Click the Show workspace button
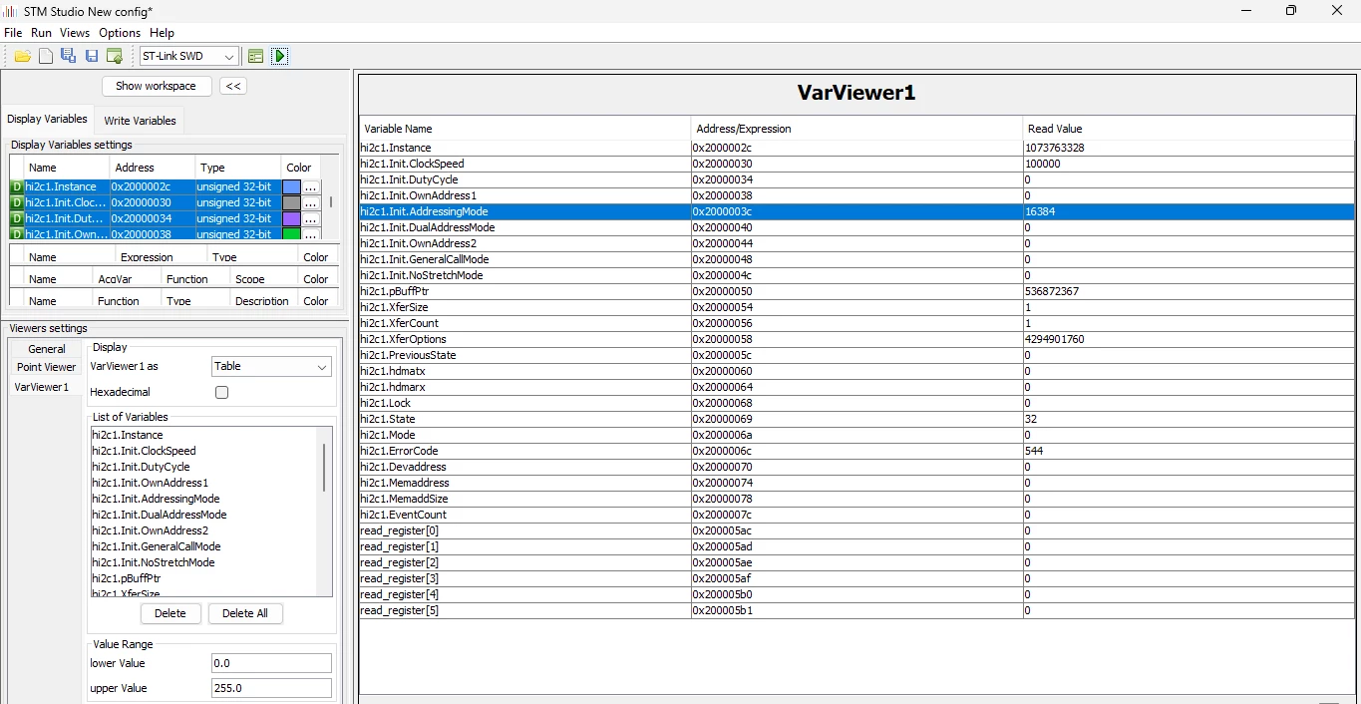Image resolution: width=1361 pixels, height=704 pixels. coord(157,86)
